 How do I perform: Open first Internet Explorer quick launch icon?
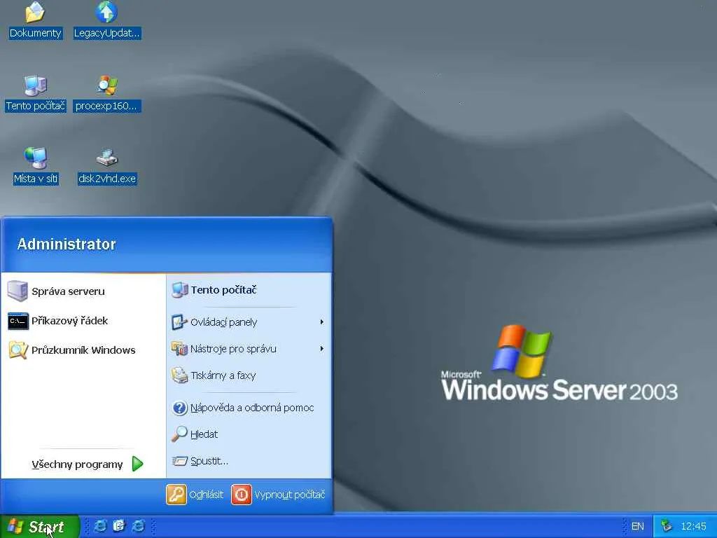point(100,526)
